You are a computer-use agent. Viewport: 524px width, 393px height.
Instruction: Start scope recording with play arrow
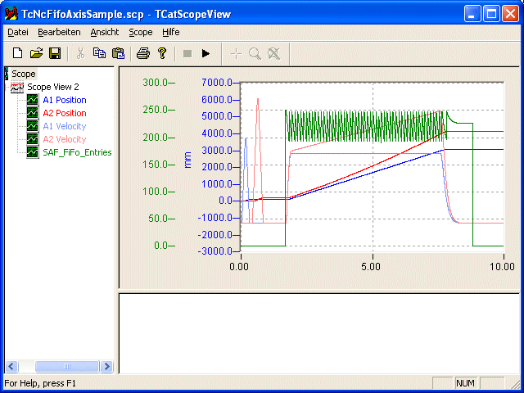tap(206, 53)
